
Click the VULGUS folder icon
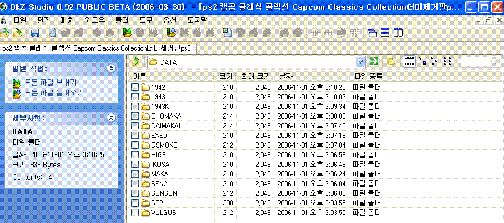(146, 213)
